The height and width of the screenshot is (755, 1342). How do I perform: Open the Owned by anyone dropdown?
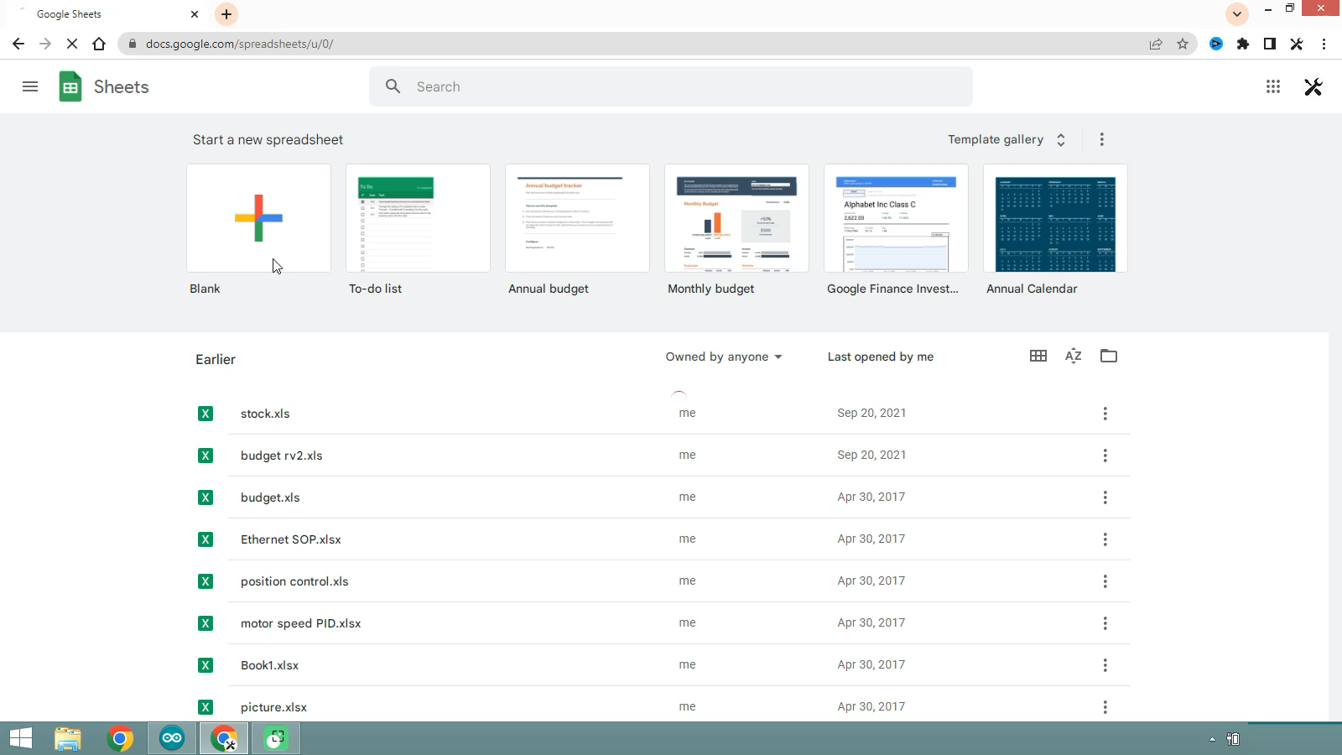724,357
